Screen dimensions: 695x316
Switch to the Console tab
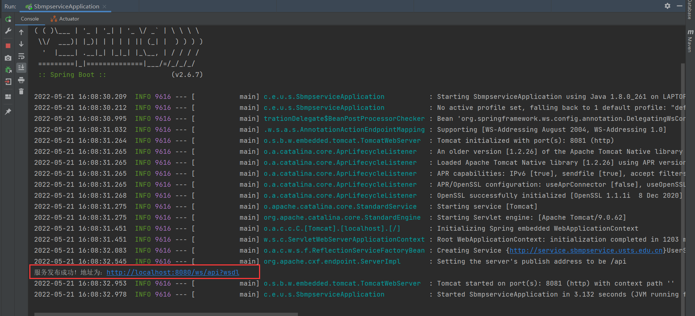[x=30, y=19]
